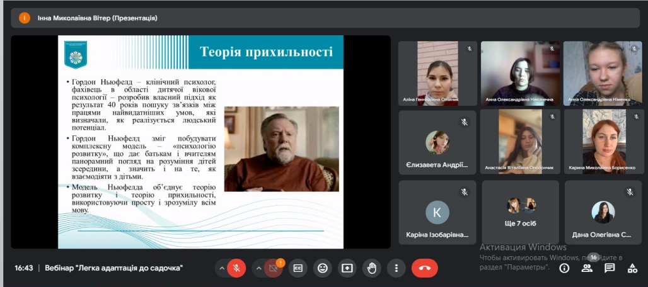Open audio settings arrow beside microphone button

click(222, 269)
